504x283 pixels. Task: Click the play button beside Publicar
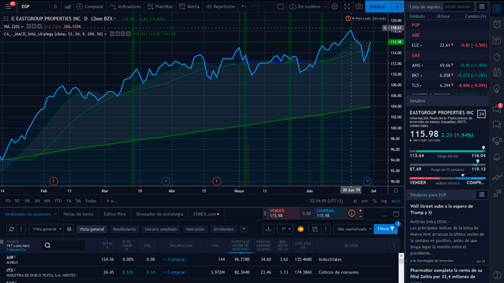(x=398, y=6)
